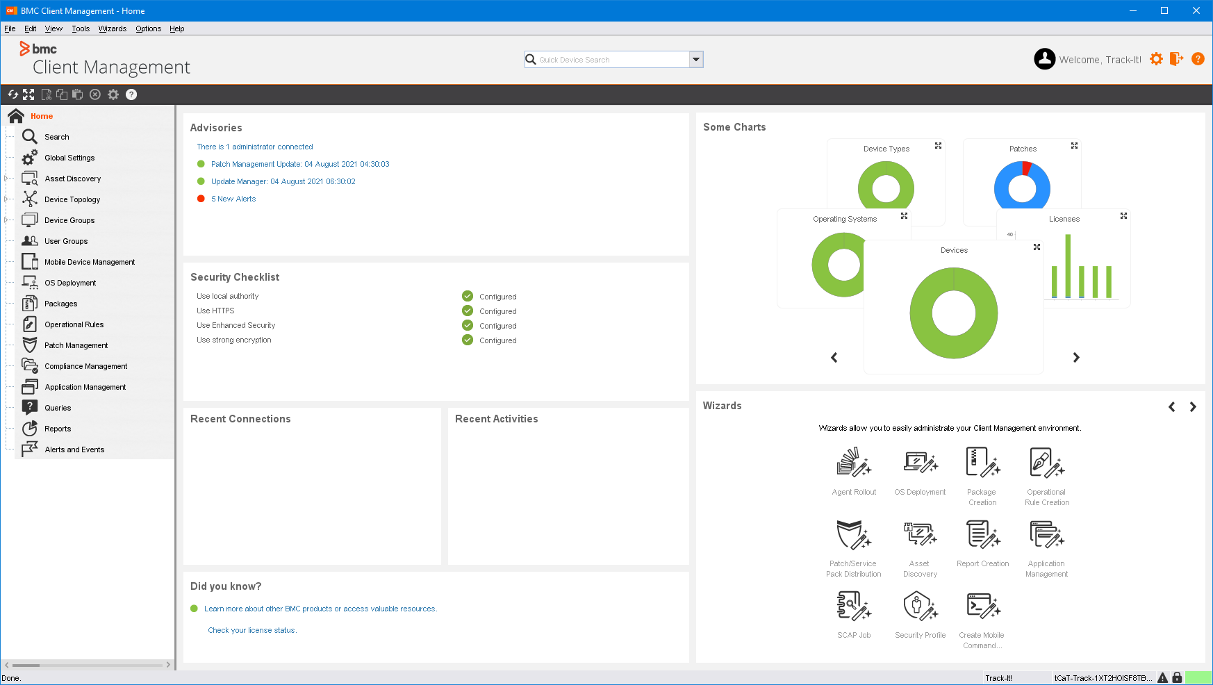Screen dimensions: 1213x685
Task: Open the Patch Management Update advisory link
Action: (x=300, y=164)
